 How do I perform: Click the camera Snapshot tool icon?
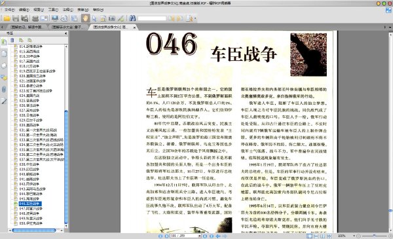click(x=112, y=18)
